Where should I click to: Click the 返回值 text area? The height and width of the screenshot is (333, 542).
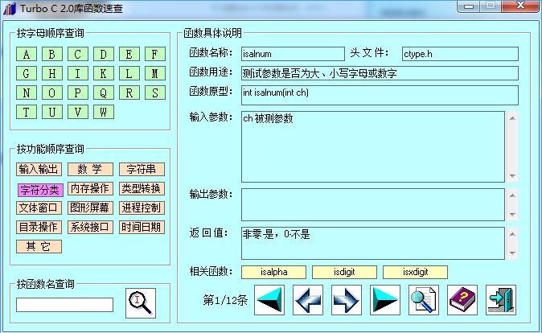pos(373,244)
